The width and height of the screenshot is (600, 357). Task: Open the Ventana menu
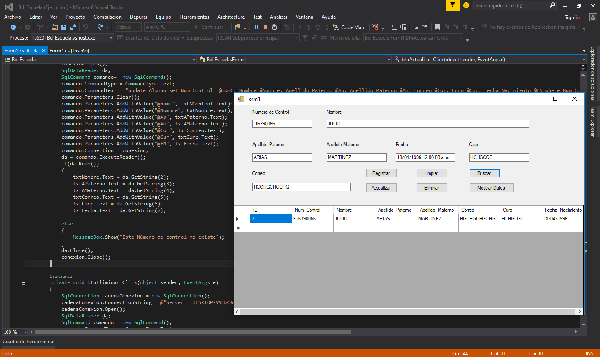[304, 17]
